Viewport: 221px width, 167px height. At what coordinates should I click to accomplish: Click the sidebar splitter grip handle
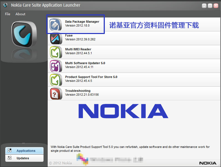click(24, 143)
